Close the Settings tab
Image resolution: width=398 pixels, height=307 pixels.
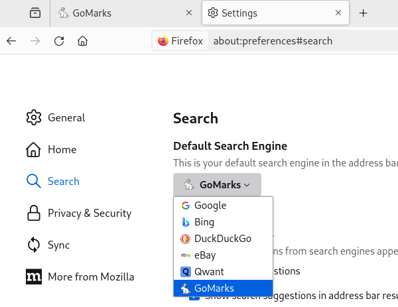pyautogui.click(x=338, y=13)
